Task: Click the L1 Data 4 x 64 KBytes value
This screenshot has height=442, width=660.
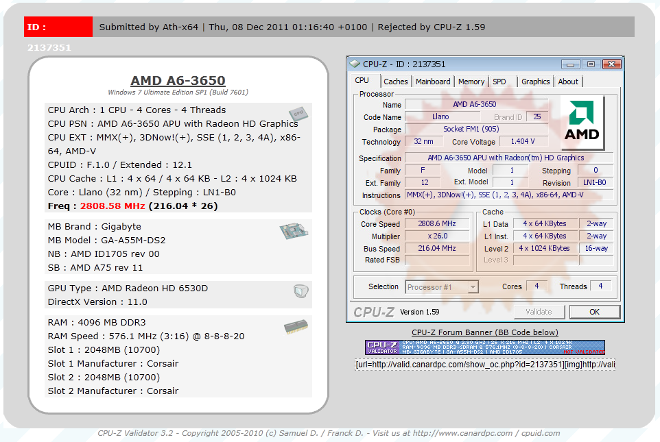Action: (x=545, y=223)
